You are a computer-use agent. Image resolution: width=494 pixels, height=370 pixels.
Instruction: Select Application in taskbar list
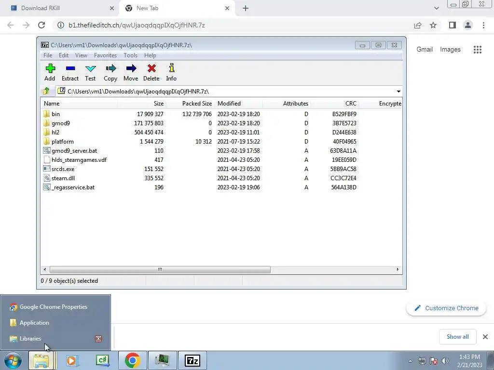point(55,322)
